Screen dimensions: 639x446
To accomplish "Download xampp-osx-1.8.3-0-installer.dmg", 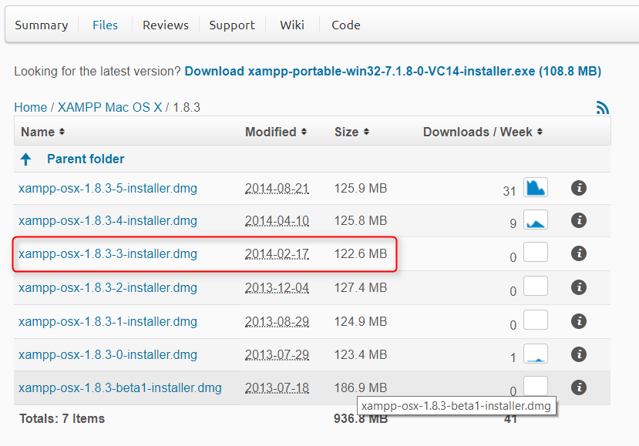I will pos(108,354).
